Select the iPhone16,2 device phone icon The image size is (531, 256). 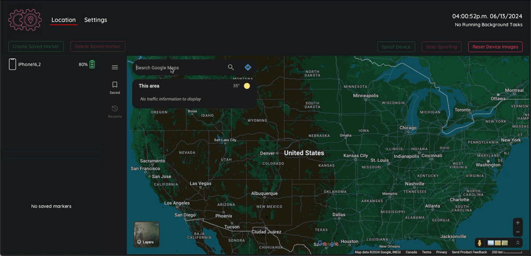click(12, 65)
